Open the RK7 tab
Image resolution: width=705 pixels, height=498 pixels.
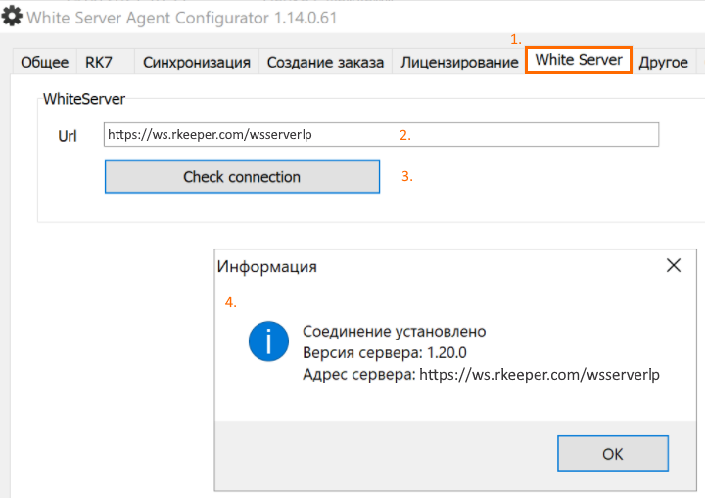click(99, 62)
